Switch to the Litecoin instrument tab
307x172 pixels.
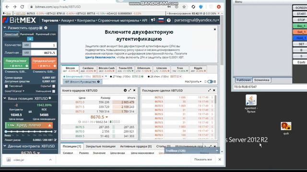tap(162, 69)
